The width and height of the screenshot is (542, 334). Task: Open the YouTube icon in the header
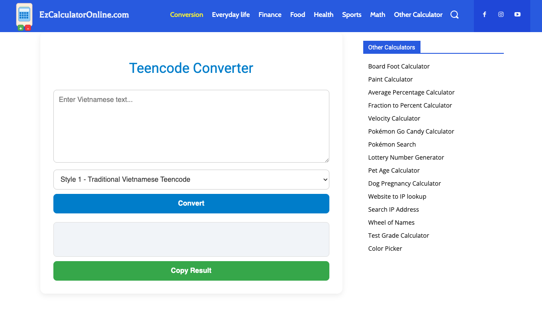coord(517,14)
